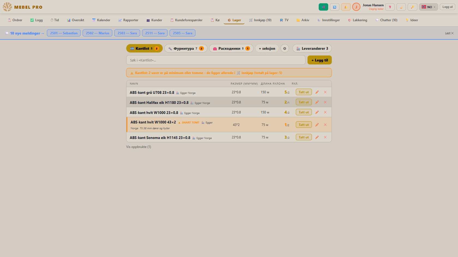Image resolution: width=458 pixels, height=257 pixels.
Task: Toggle dark mode with the moon icon
Action: click(x=401, y=7)
